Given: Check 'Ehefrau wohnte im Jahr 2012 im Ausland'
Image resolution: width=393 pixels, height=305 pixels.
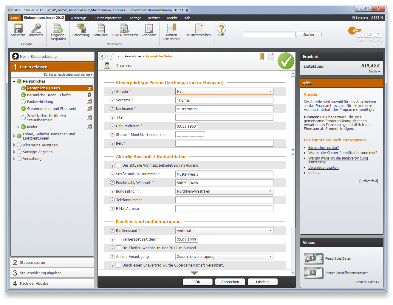Looking at the screenshot, I should click(119, 248).
